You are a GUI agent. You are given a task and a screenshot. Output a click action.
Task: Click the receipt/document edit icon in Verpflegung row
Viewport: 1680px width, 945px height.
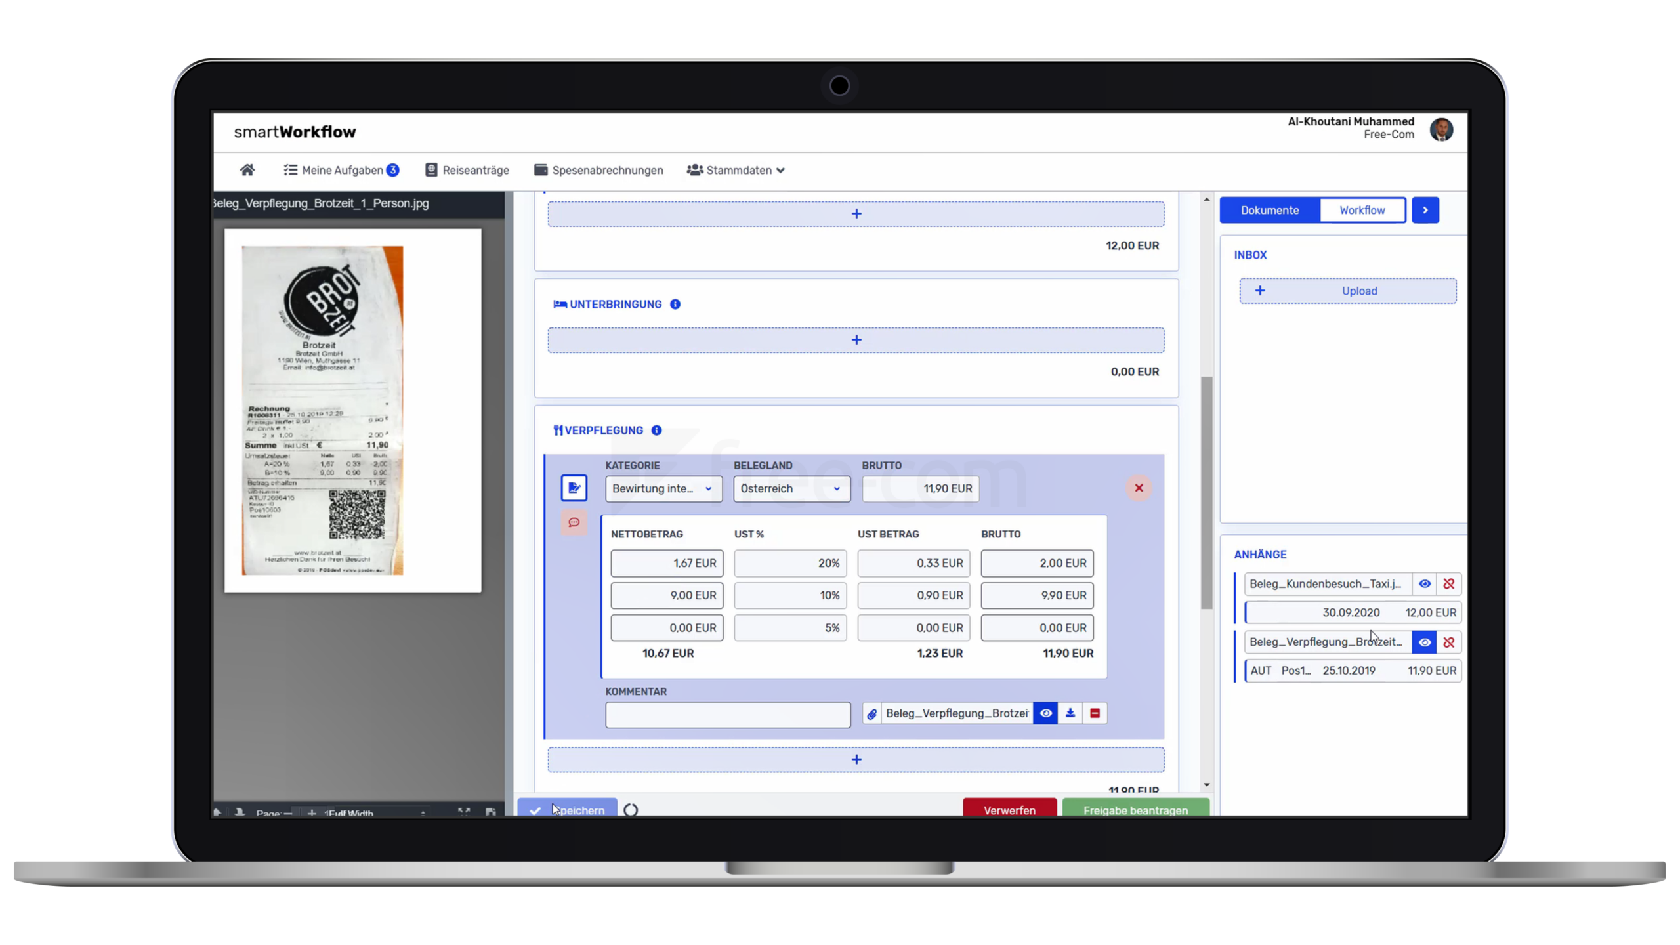(574, 487)
